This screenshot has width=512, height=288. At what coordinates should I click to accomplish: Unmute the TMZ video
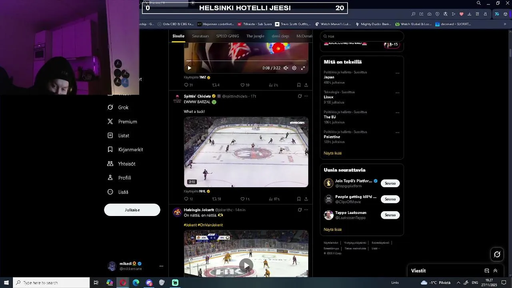coord(286,68)
